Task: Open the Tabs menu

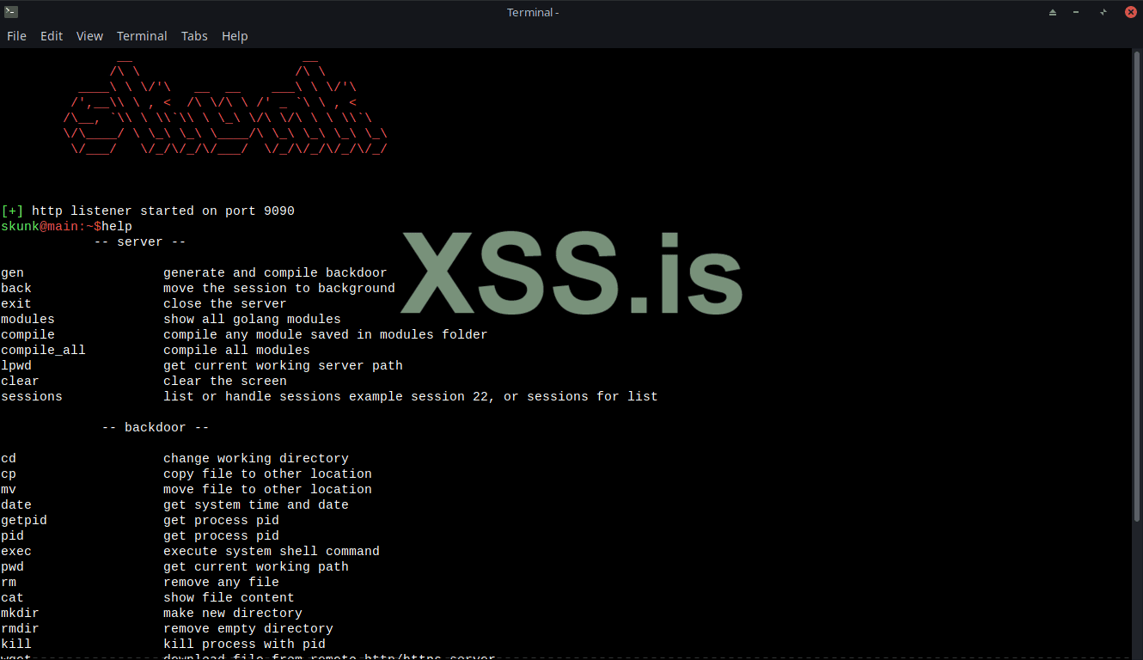Action: 194,36
